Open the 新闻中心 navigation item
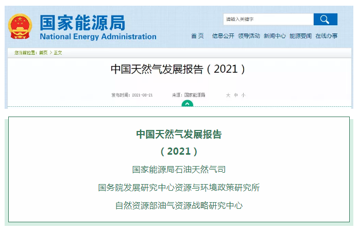 [x=275, y=36]
